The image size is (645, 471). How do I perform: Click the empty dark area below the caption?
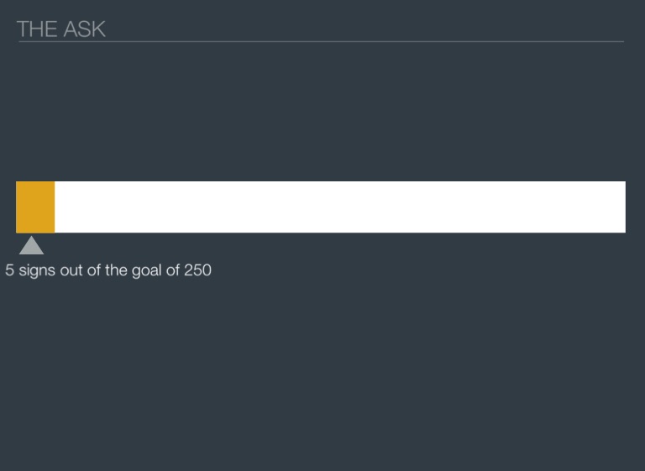[322, 378]
